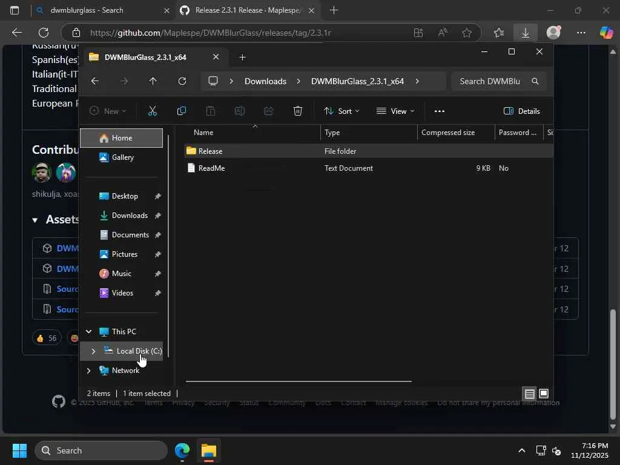Open a new Edge browser tab

(x=334, y=10)
